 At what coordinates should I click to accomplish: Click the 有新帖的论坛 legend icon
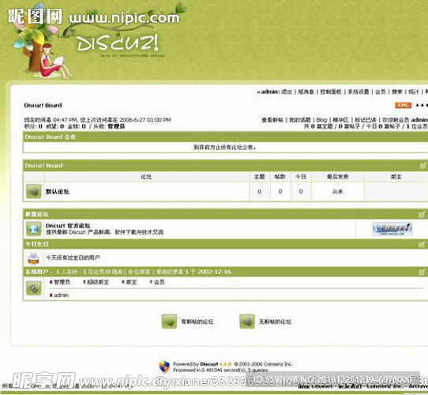click(x=169, y=322)
